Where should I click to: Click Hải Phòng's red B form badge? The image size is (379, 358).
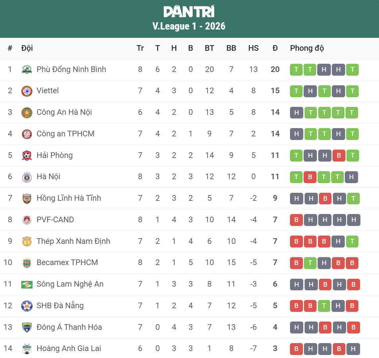click(x=339, y=156)
